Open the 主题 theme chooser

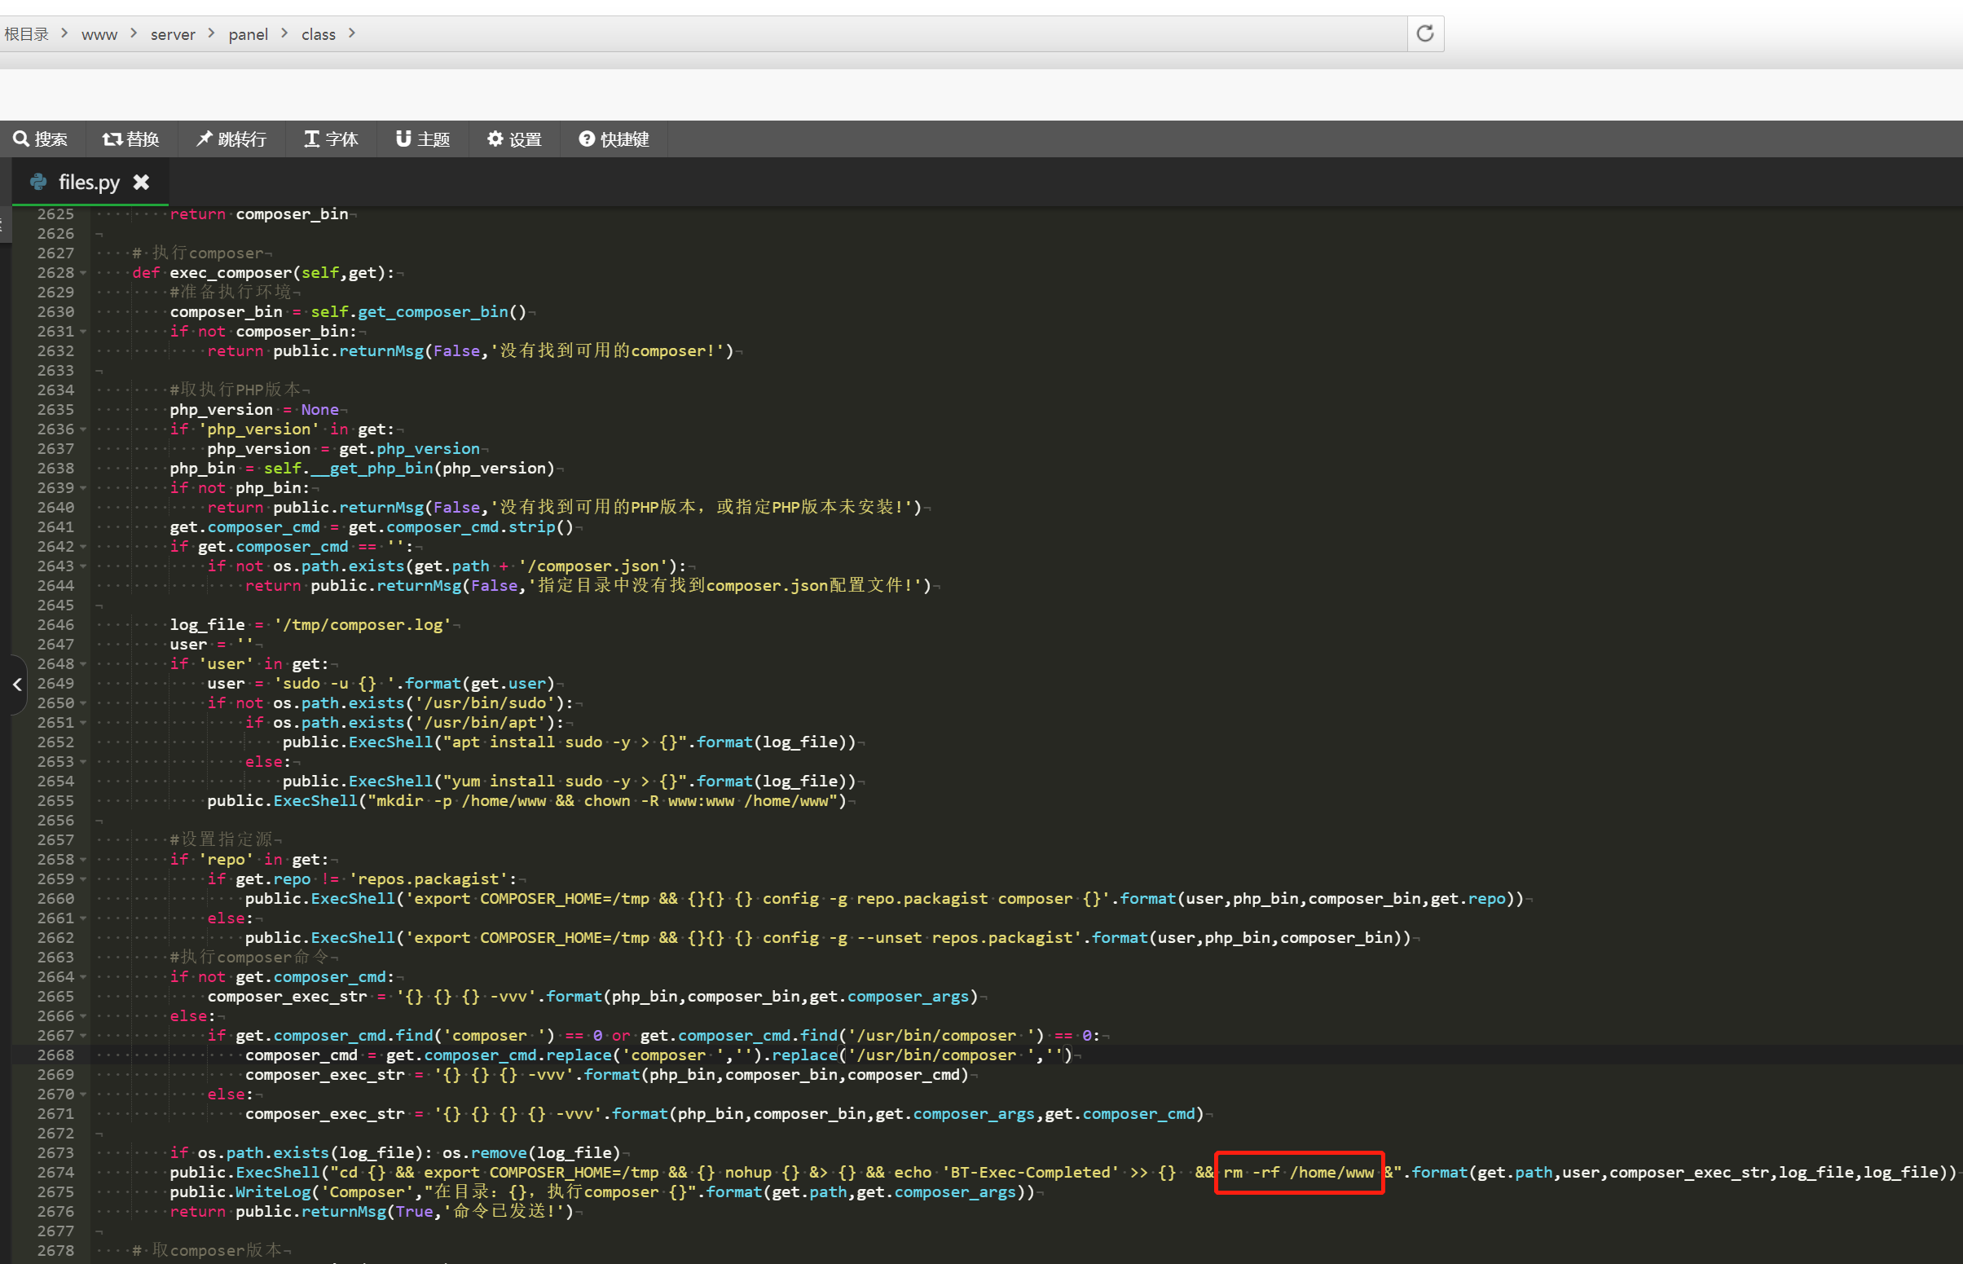[424, 139]
